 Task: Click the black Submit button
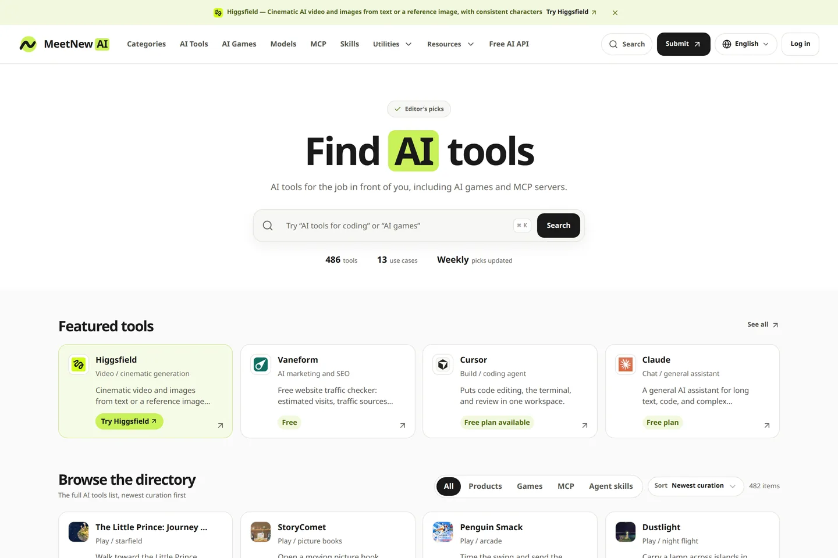684,44
